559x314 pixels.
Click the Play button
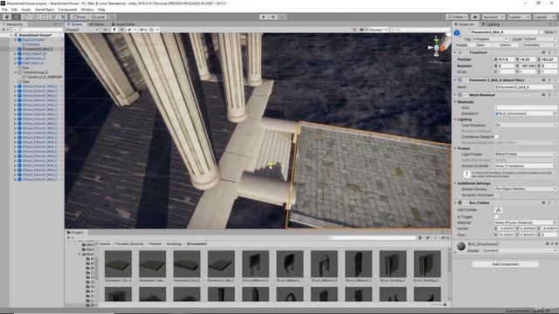(264, 17)
